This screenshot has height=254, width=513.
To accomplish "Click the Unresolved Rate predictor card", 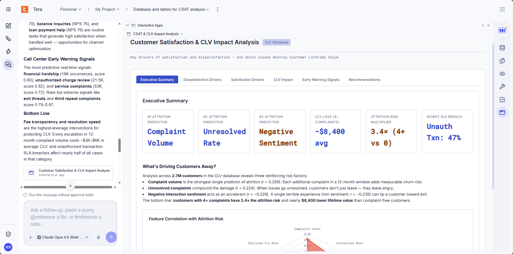I will [x=224, y=131].
